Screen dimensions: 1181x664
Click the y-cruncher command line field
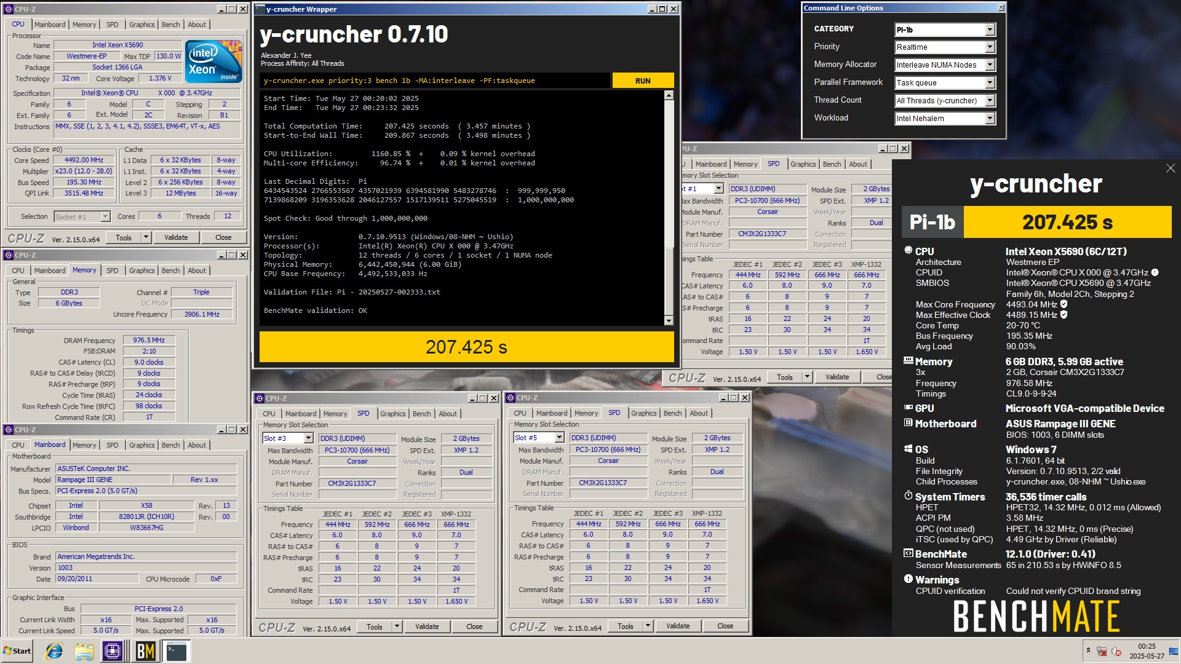pyautogui.click(x=435, y=81)
